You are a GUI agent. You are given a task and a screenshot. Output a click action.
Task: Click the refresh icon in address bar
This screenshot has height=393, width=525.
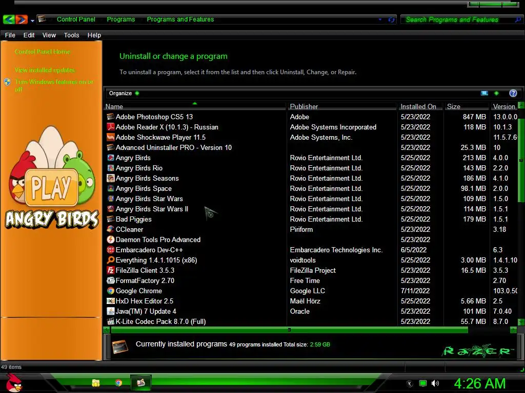[391, 20]
